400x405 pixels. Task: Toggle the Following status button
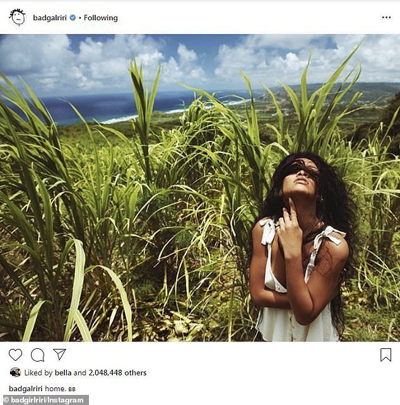pyautogui.click(x=101, y=18)
